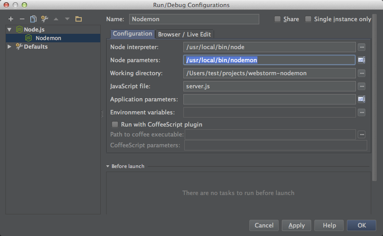Enable the Share checkbox

tap(277, 19)
